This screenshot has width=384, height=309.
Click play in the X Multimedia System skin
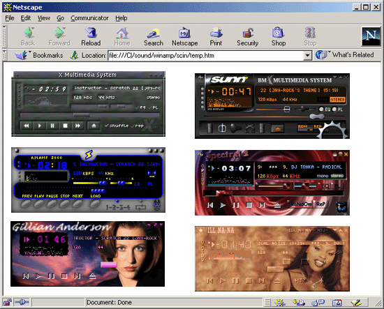click(39, 126)
